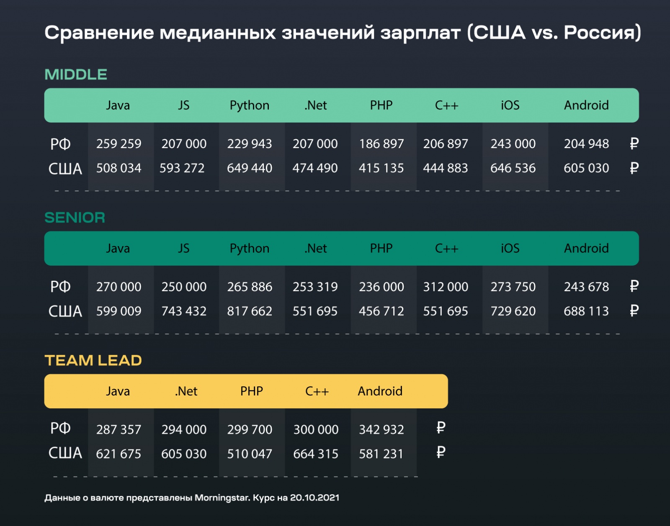Image resolution: width=670 pixels, height=526 pixels.
Task: Click the MIDDLE section heading
Action: (76, 74)
